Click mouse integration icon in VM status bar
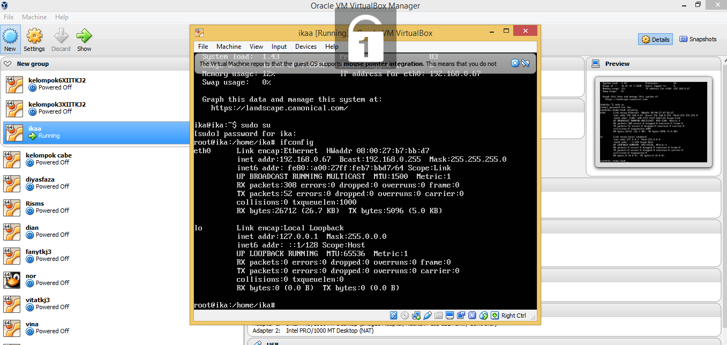Viewport: 727px width, 345px height. tap(484, 316)
